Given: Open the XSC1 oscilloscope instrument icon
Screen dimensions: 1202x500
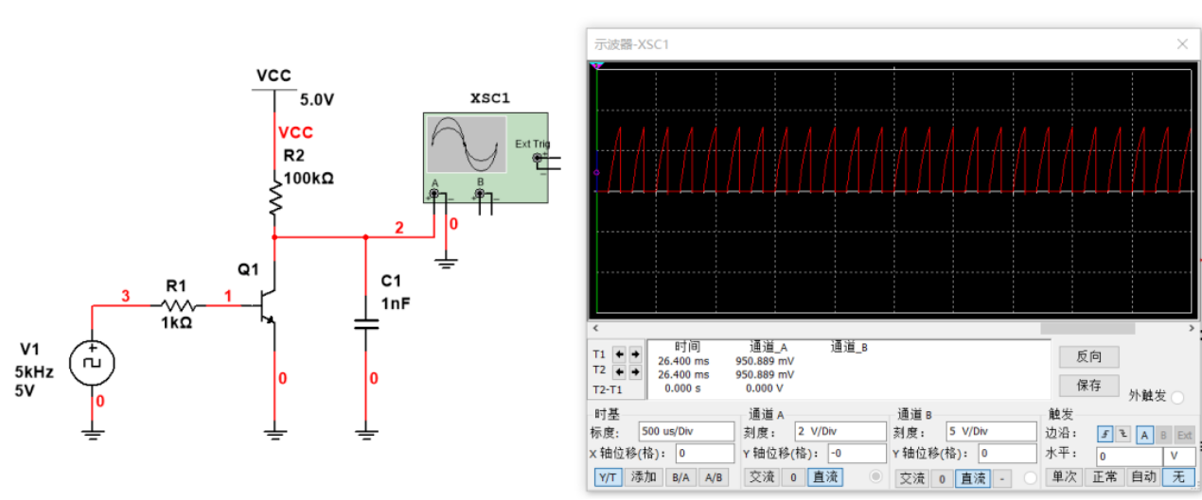Looking at the screenshot, I should 483,157.
